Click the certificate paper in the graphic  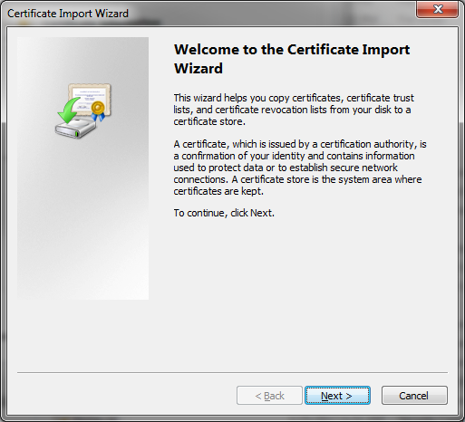(x=90, y=99)
